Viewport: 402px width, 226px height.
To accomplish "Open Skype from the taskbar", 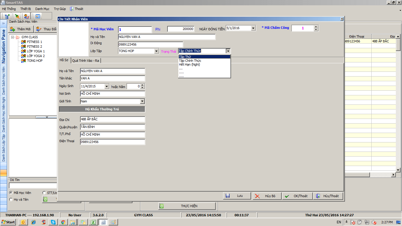I will pos(53,222).
